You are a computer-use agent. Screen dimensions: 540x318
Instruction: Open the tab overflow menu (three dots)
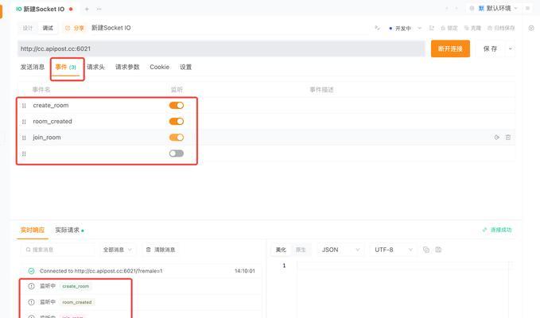99,9
